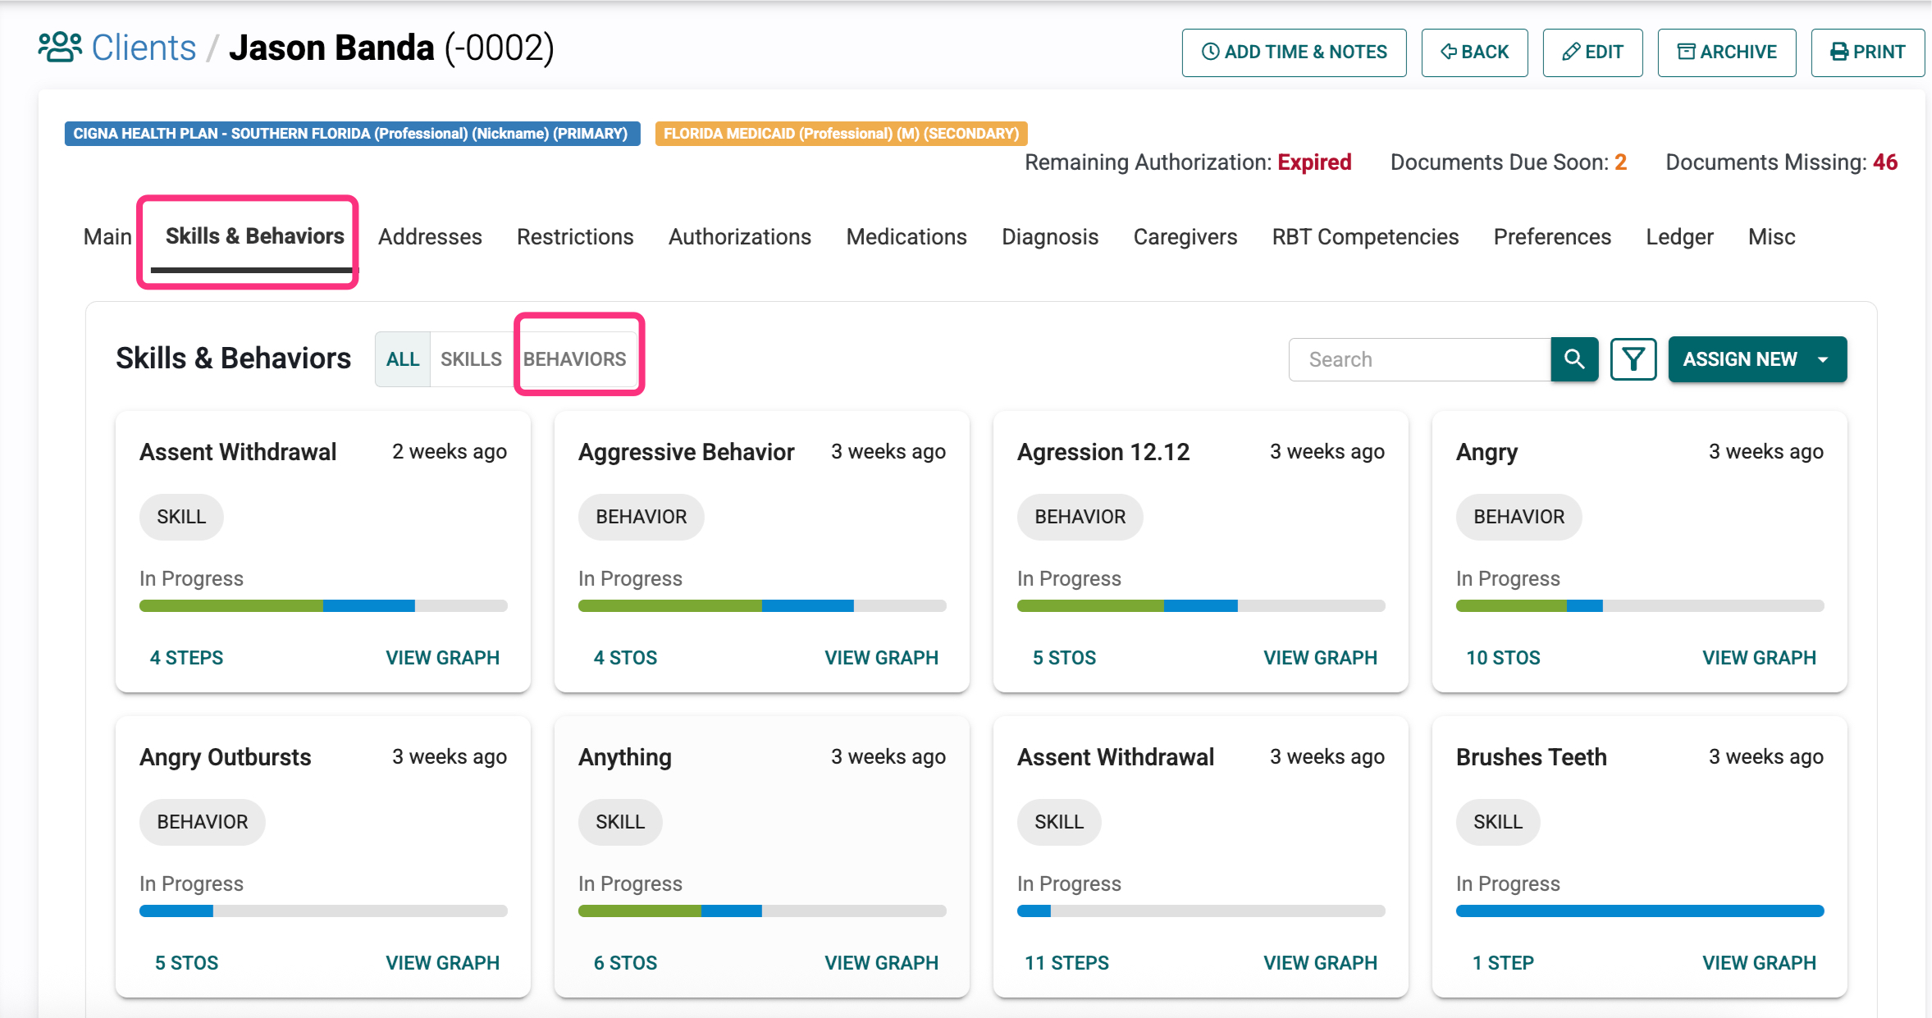The height and width of the screenshot is (1018, 1932).
Task: Toggle the ALL filter segment
Action: [x=403, y=359]
